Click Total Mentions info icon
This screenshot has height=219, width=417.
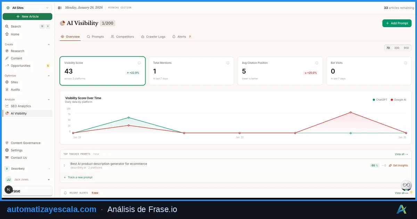pyautogui.click(x=228, y=63)
